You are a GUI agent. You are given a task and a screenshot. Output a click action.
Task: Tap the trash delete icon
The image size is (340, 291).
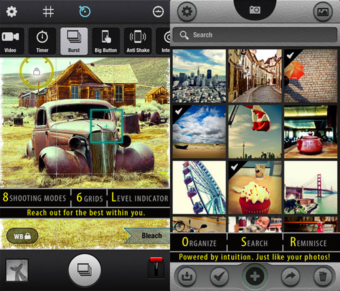pyautogui.click(x=323, y=276)
